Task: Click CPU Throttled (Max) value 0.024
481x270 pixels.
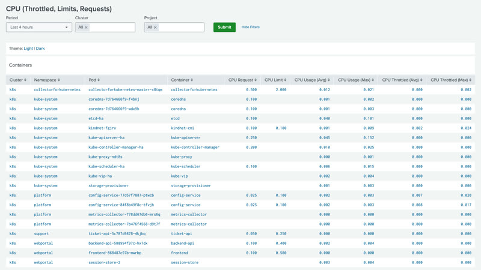Action: click(466, 128)
